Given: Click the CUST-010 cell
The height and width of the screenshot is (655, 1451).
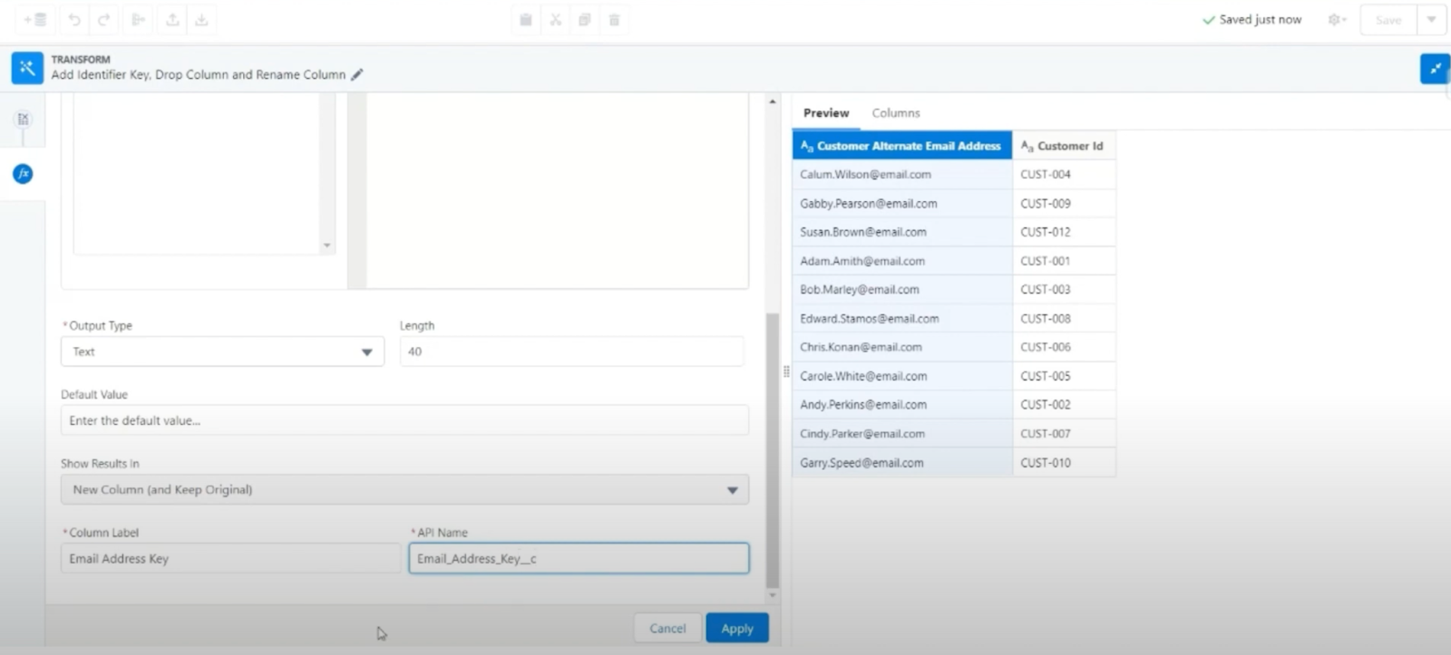Looking at the screenshot, I should 1064,462.
